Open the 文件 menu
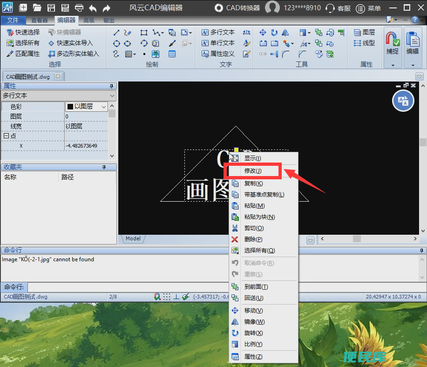Viewport: 427px width, 367px height. pos(13,20)
